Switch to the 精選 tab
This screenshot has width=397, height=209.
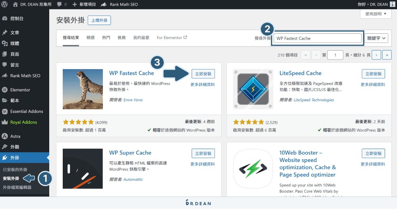[91, 38]
